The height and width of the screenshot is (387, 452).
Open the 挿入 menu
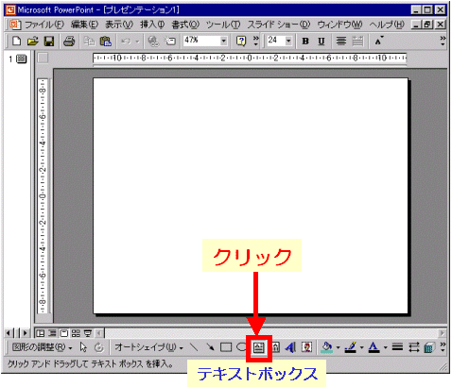[152, 25]
